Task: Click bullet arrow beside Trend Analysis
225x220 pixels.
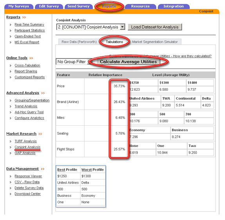Action: tap(10, 106)
